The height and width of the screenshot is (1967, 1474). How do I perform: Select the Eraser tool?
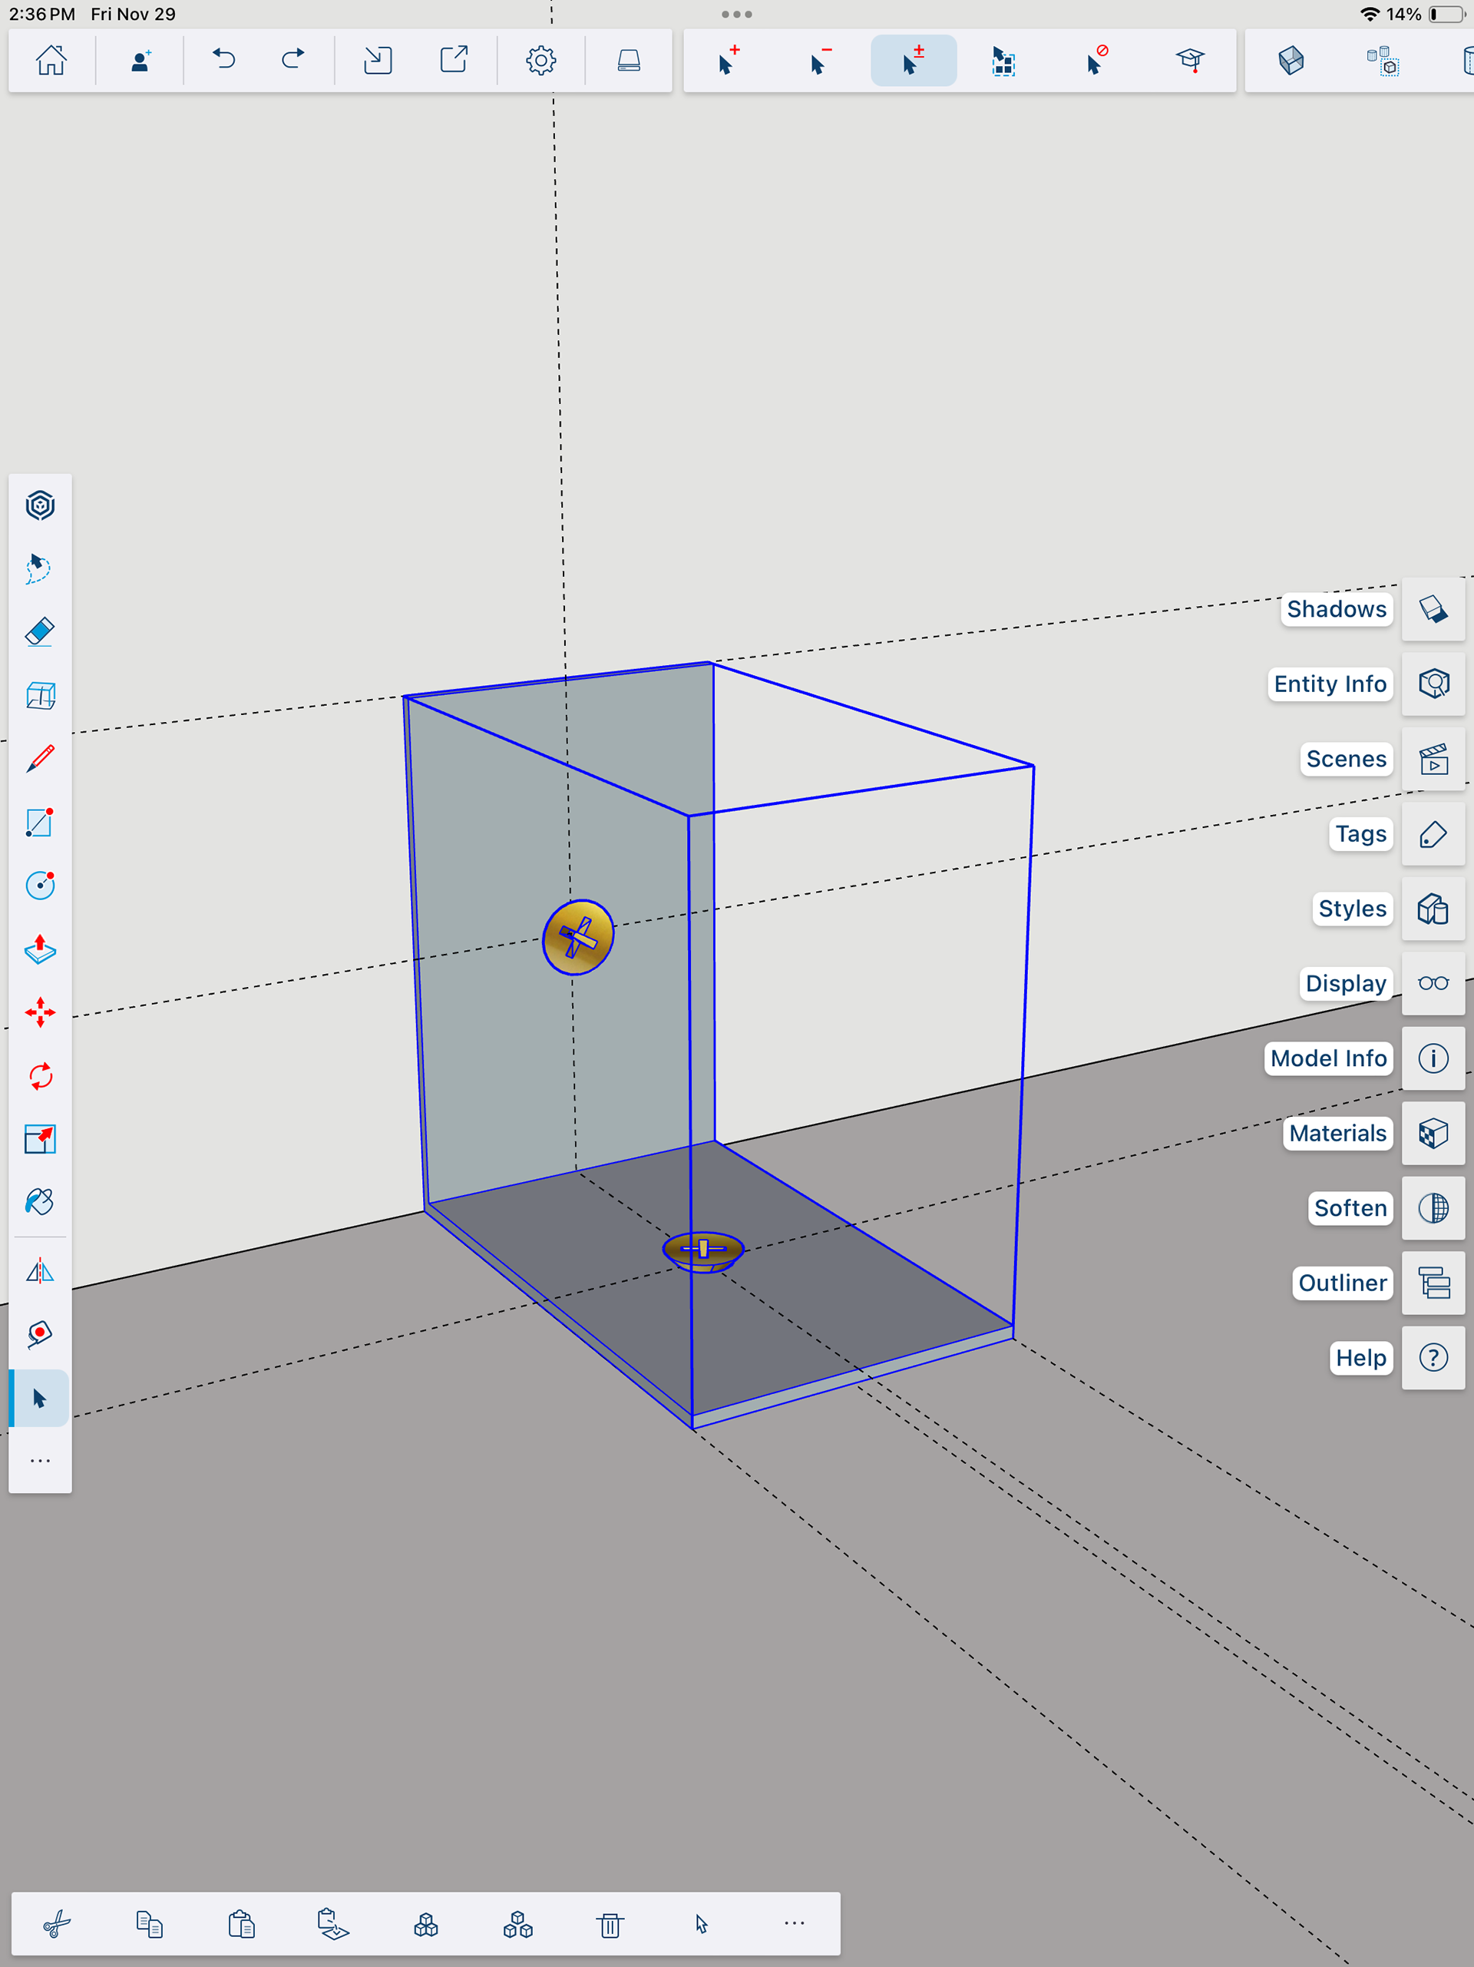[x=40, y=632]
